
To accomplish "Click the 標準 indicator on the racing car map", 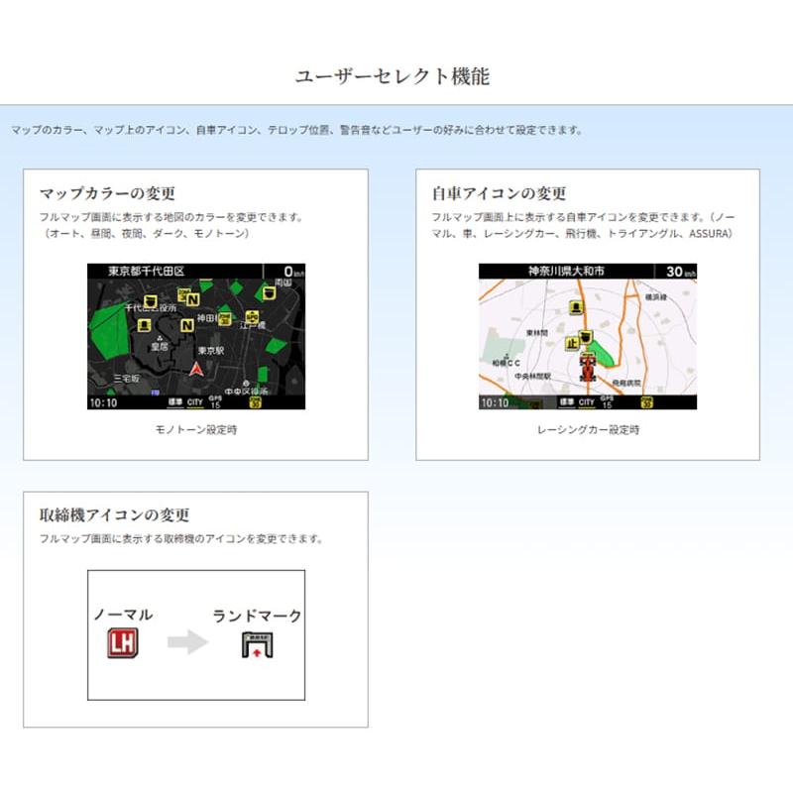I will 566,402.
